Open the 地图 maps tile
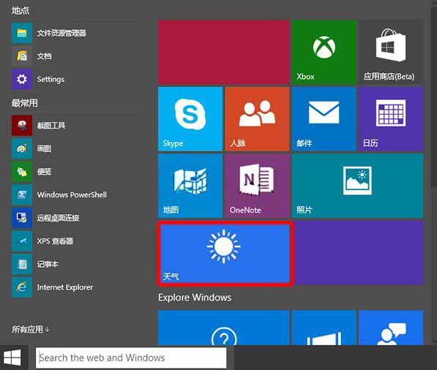 (190, 186)
